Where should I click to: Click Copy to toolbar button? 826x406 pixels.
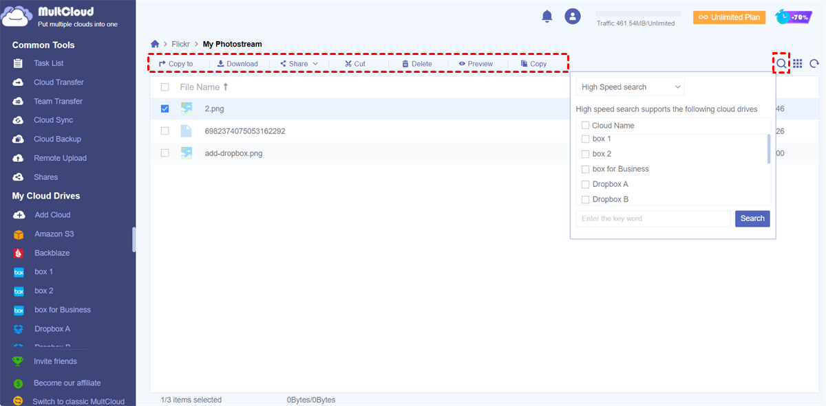[x=176, y=64]
